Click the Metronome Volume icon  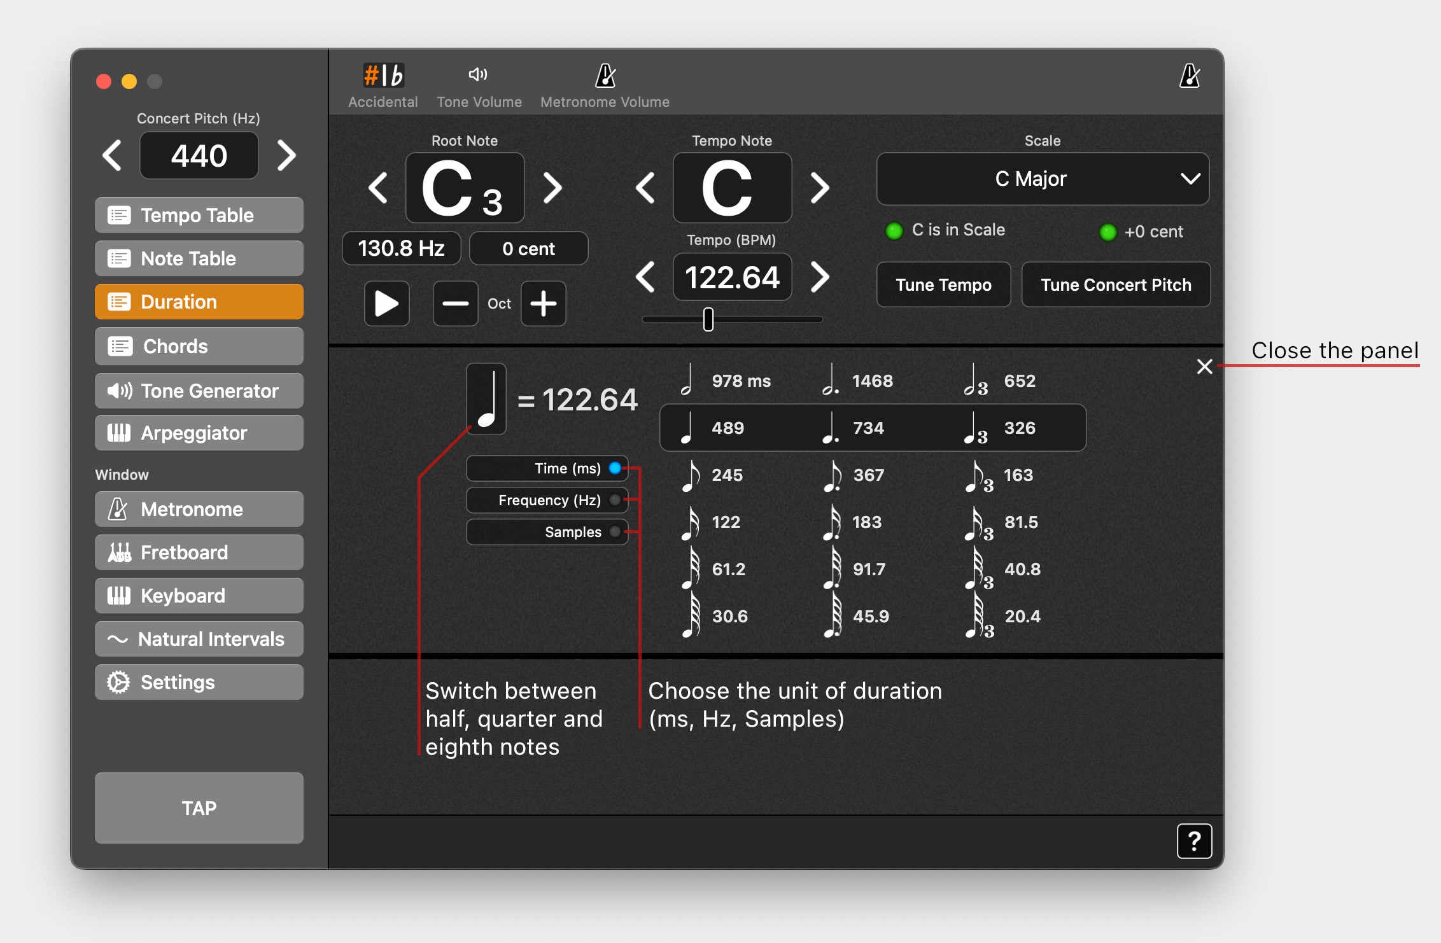[605, 76]
